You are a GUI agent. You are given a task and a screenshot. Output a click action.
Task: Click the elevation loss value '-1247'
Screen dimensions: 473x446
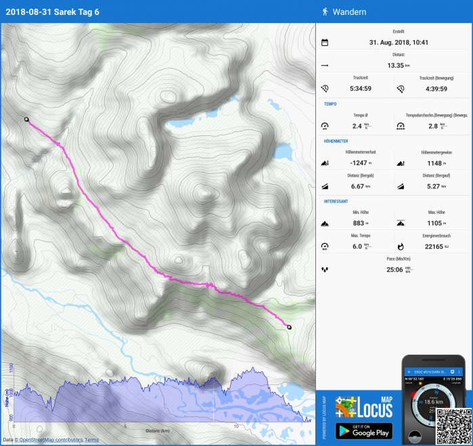pos(359,163)
